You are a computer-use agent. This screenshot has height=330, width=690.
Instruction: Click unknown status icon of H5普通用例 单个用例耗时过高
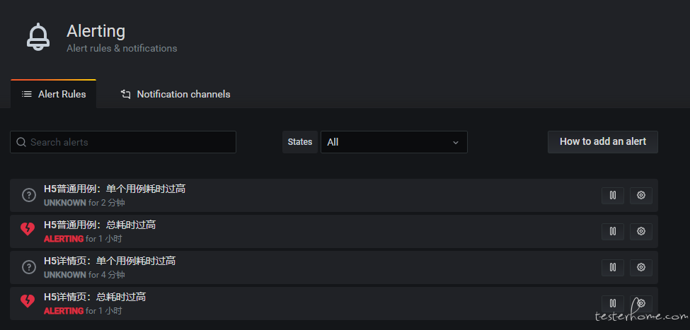(x=29, y=195)
